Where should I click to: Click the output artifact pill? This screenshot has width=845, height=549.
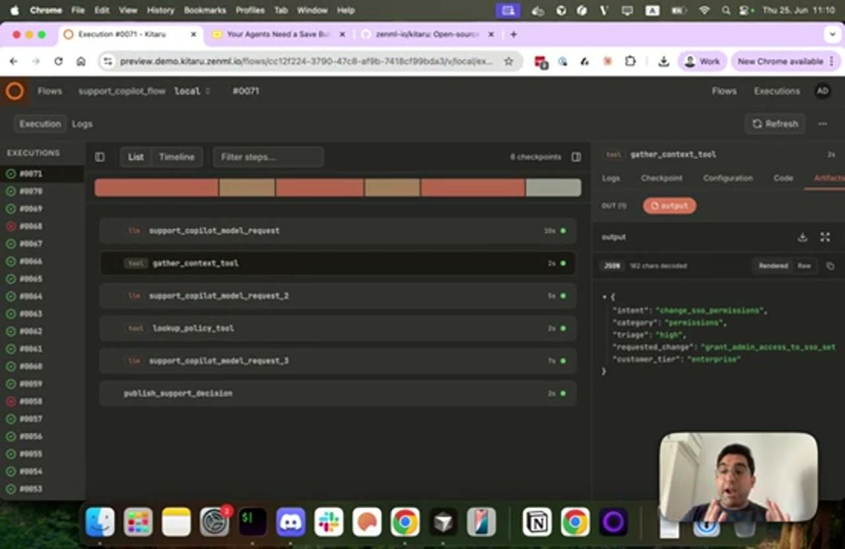pos(669,206)
